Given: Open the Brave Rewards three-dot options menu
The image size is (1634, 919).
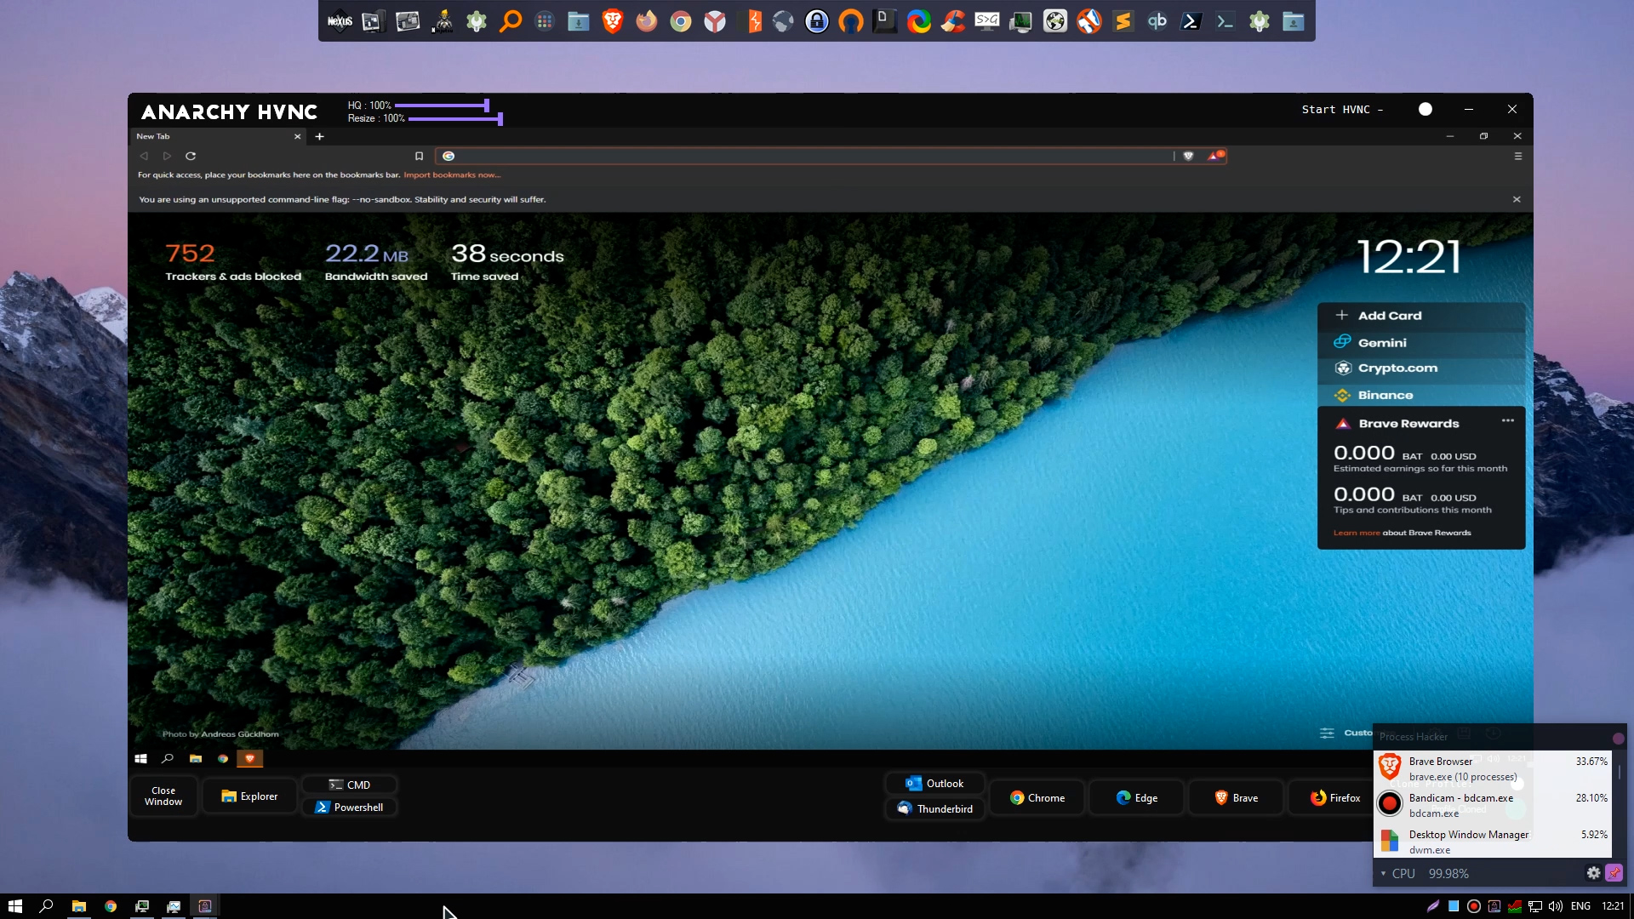Looking at the screenshot, I should click(x=1507, y=420).
